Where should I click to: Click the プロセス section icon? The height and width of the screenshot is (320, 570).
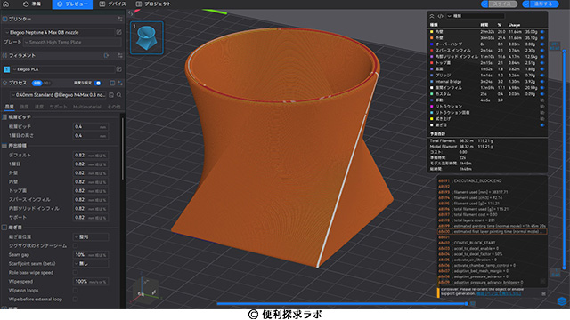point(4,83)
